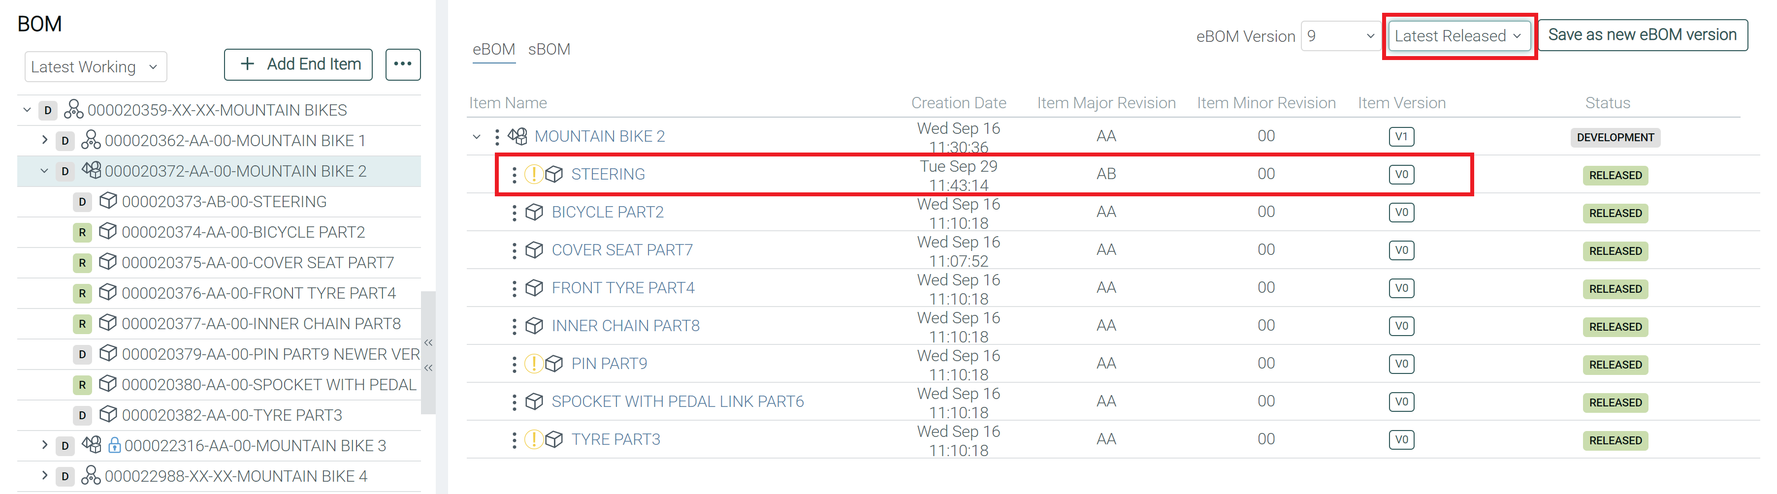This screenshot has height=494, width=1777.
Task: Click the lock icon on MOUNTAIN BIKE 3
Action: (x=115, y=446)
